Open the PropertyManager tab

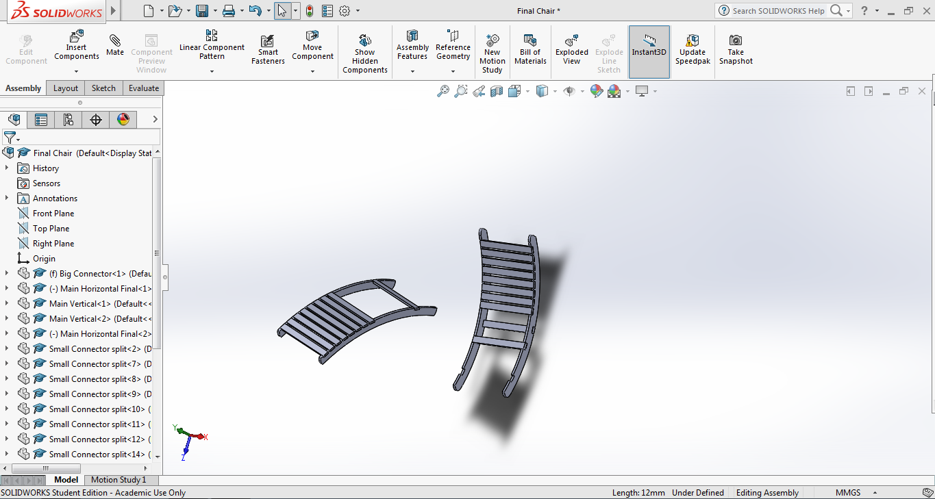(41, 120)
